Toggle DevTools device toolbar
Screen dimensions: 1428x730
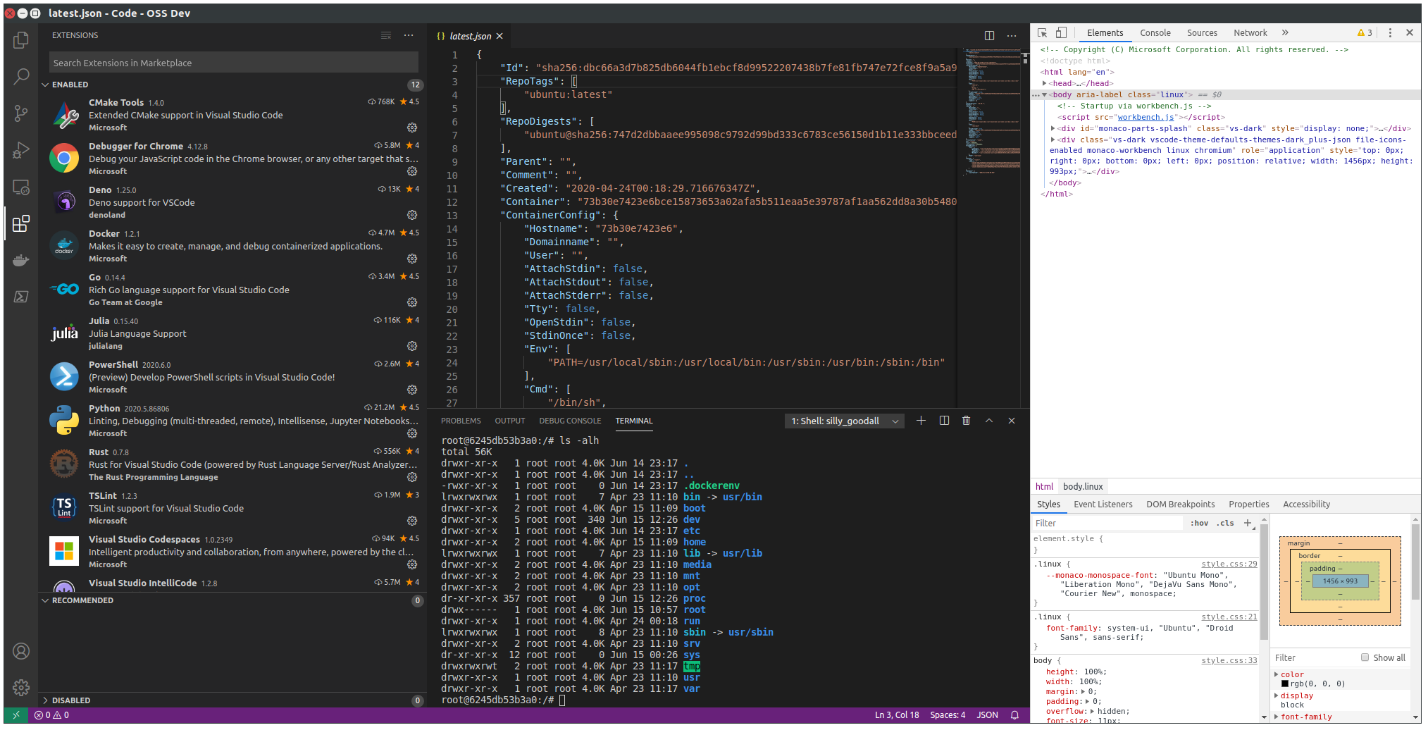pos(1061,33)
